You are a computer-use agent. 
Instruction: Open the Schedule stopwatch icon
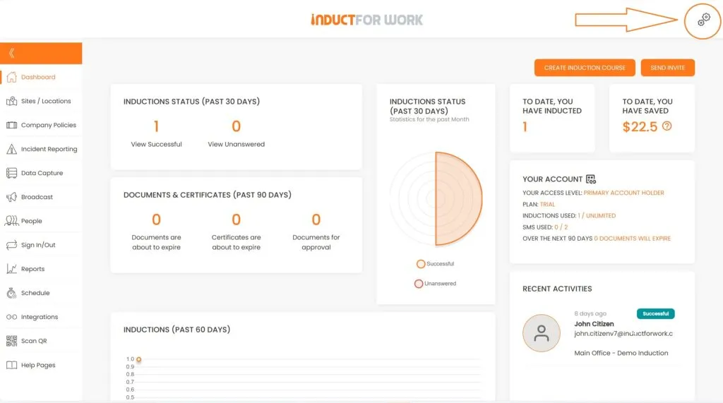11,293
